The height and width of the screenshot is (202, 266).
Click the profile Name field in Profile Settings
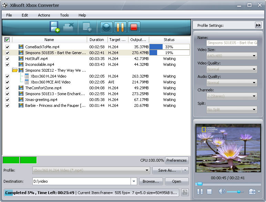click(232, 43)
